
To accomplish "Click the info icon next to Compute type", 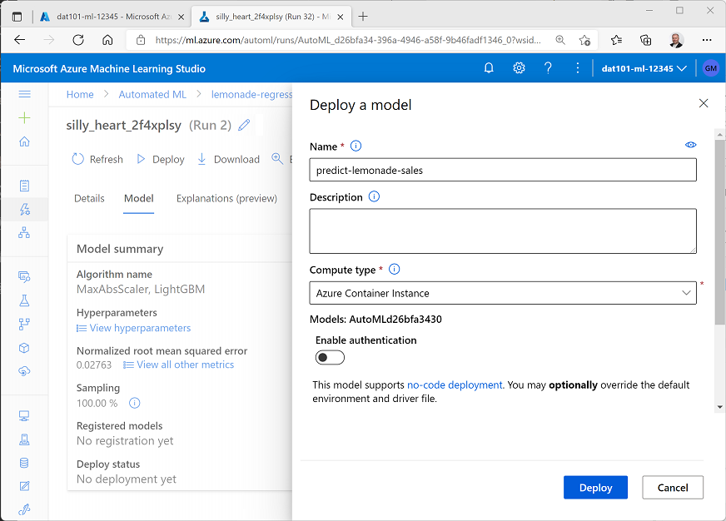I will (x=395, y=270).
